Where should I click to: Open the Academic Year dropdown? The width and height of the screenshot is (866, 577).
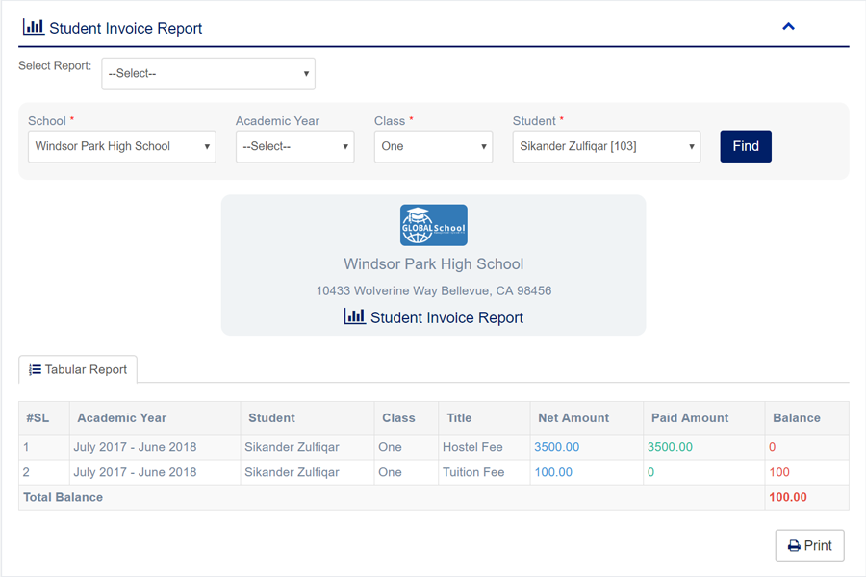click(x=295, y=146)
